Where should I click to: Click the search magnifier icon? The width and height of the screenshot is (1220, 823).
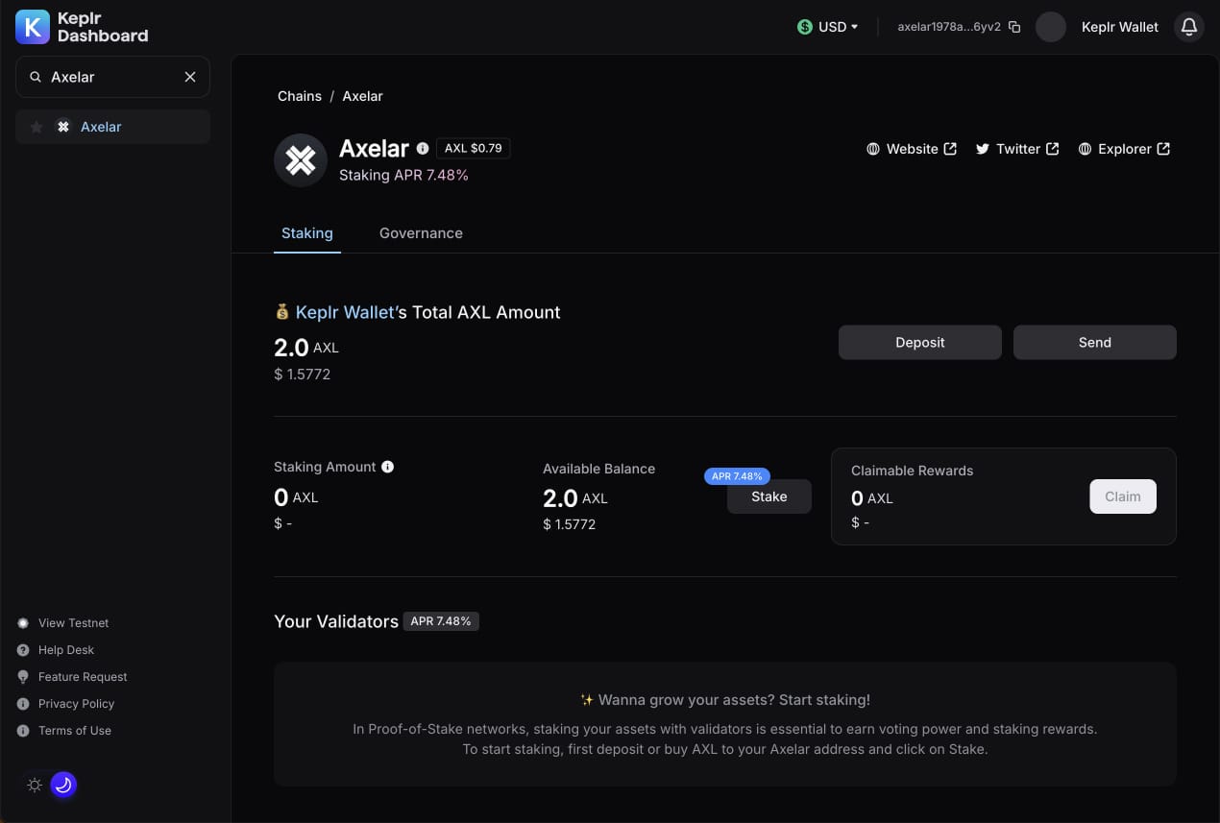pos(36,77)
